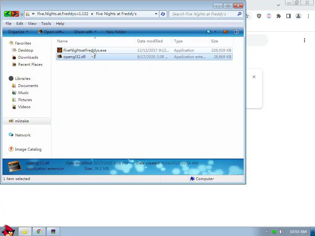
Task: Create a New folder
Action: tap(116, 32)
